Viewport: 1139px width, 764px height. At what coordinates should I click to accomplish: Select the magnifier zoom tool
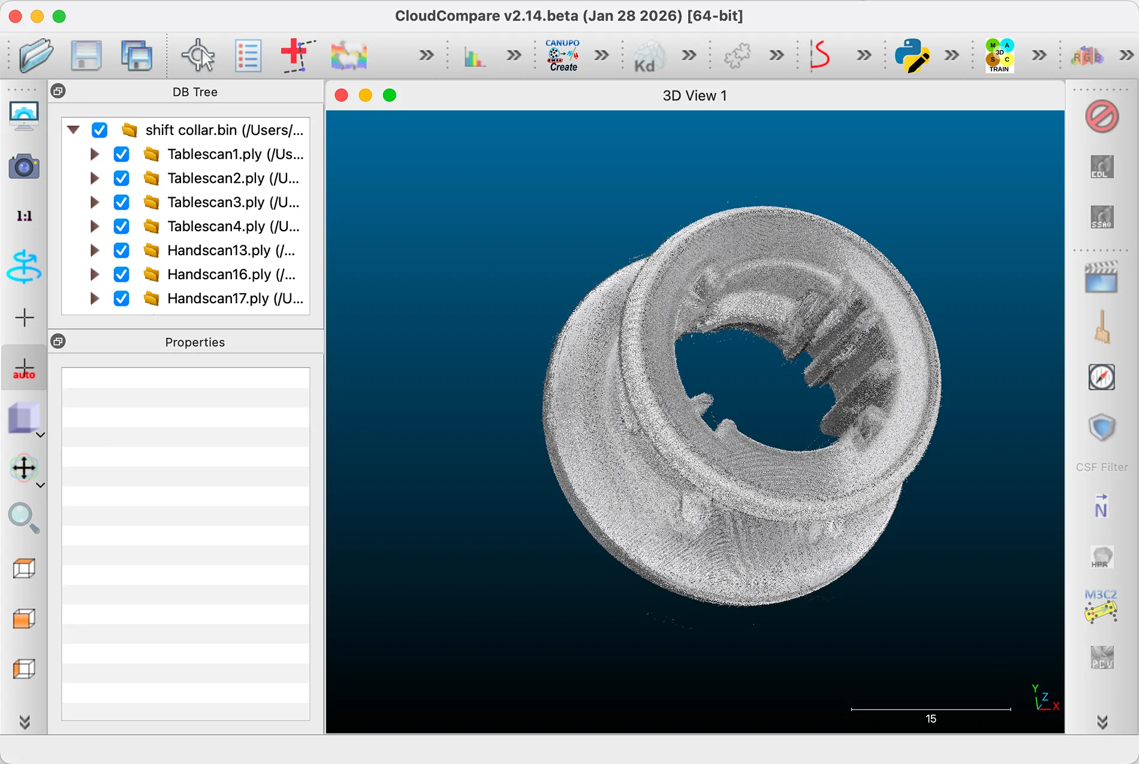coord(24,518)
